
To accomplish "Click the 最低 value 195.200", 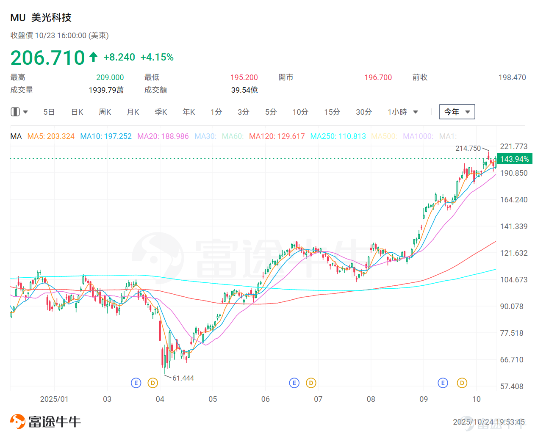I will tap(244, 77).
